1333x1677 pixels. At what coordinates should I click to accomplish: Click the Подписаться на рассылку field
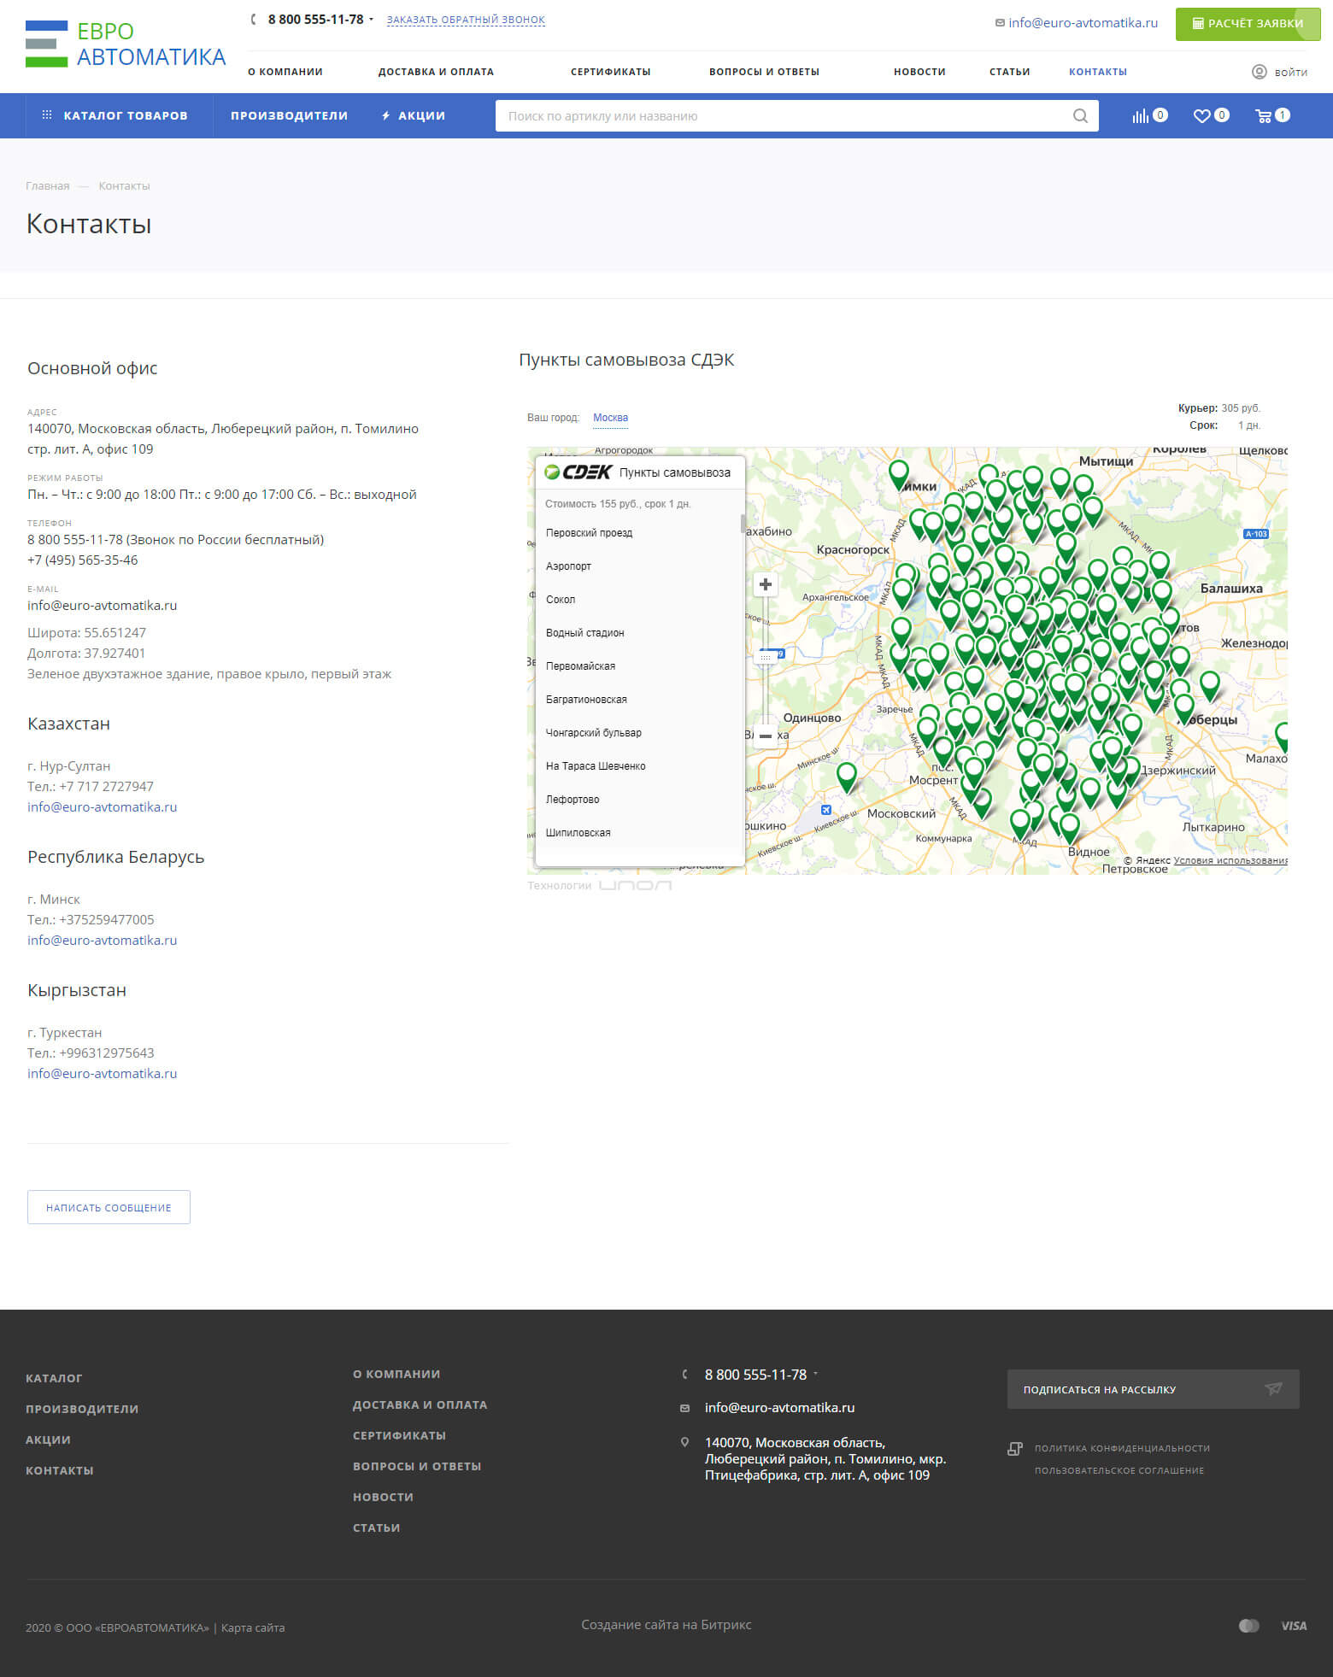(1153, 1389)
